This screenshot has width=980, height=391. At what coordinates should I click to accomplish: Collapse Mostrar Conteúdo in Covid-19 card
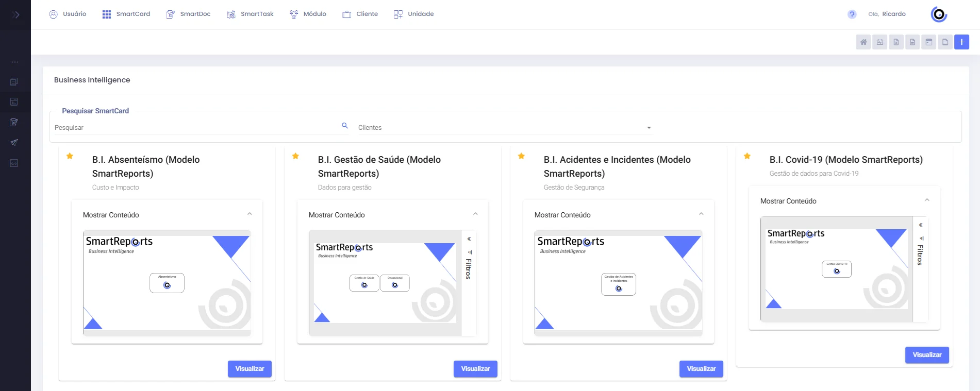click(927, 200)
